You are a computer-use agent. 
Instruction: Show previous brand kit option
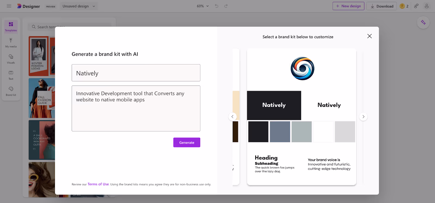tap(232, 116)
